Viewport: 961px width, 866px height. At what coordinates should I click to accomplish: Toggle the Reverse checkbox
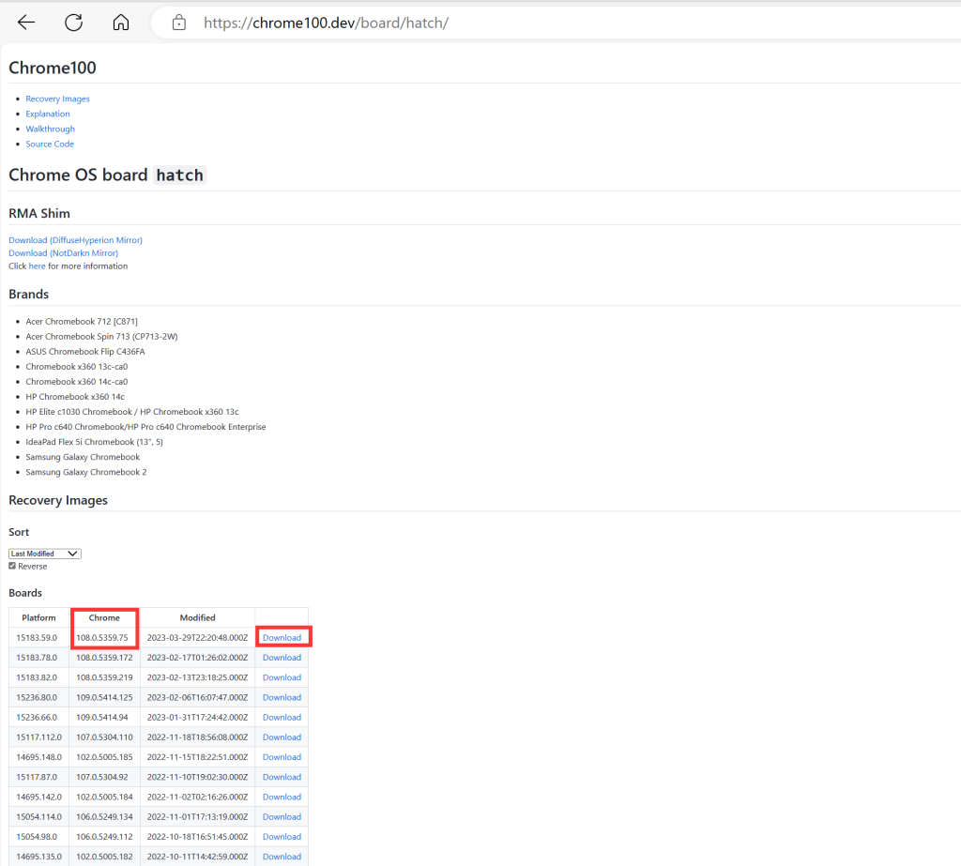[x=12, y=566]
